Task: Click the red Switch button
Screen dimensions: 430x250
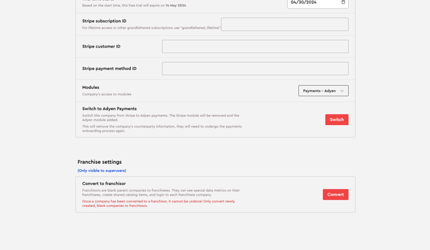Action: point(337,120)
